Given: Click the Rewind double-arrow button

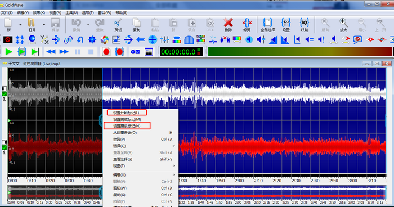Looking at the screenshot, I should click(x=51, y=52).
